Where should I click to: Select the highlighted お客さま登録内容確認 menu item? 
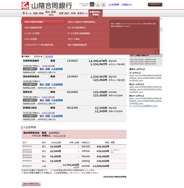pyautogui.click(x=44, y=22)
